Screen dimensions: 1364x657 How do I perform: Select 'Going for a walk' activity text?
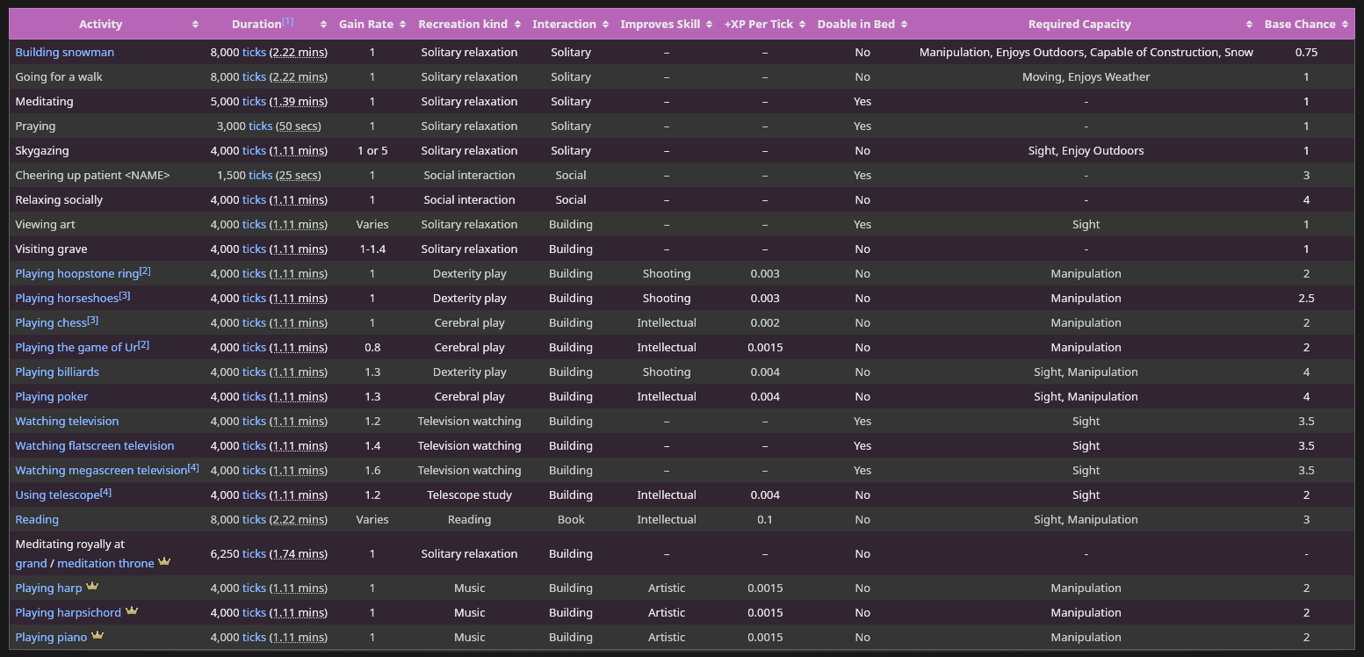59,77
